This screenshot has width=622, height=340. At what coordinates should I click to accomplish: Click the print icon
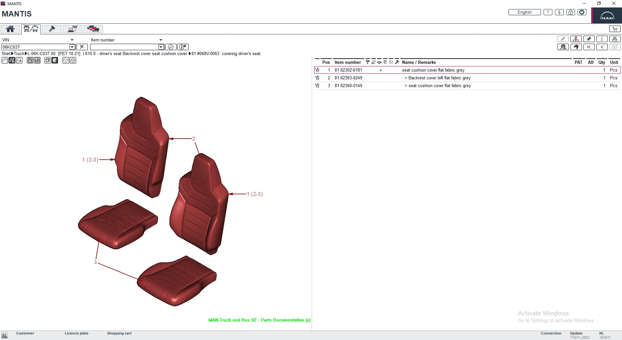[x=615, y=39]
